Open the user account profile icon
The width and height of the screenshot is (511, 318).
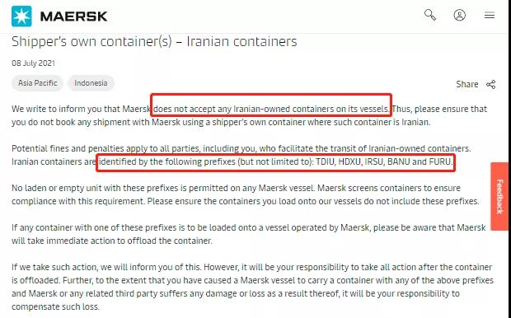point(460,15)
